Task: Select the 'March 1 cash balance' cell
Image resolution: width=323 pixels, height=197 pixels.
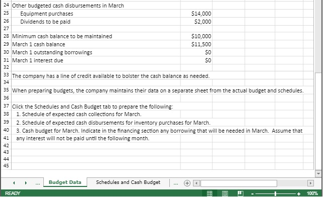Action: [96, 44]
